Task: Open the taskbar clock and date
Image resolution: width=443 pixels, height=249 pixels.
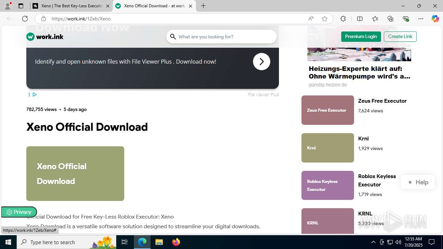Action: [413, 242]
